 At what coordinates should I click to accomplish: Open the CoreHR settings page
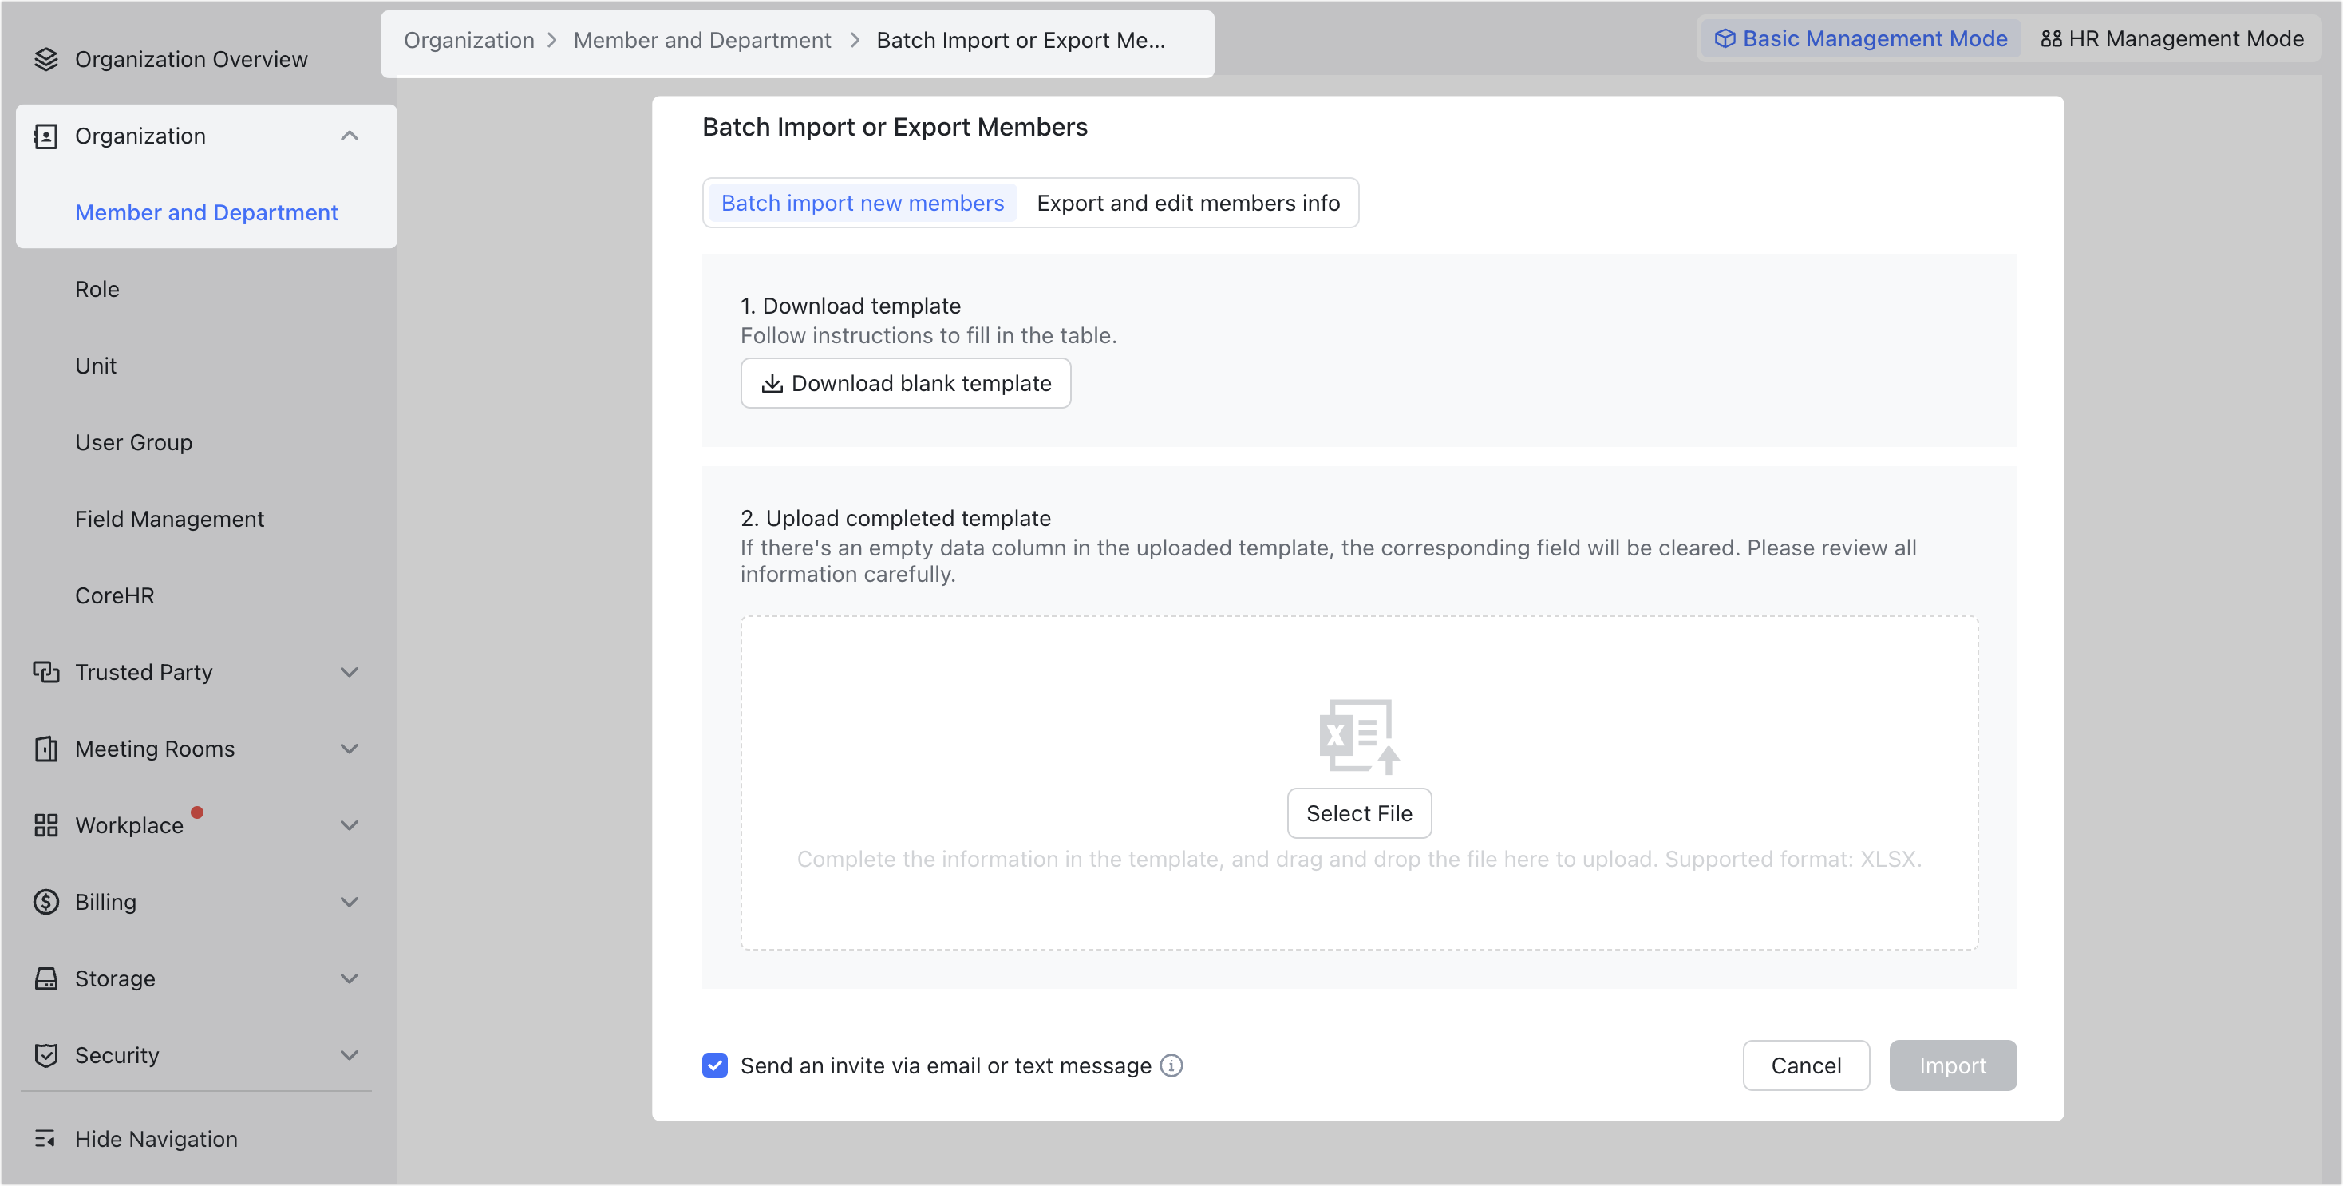pyautogui.click(x=113, y=595)
